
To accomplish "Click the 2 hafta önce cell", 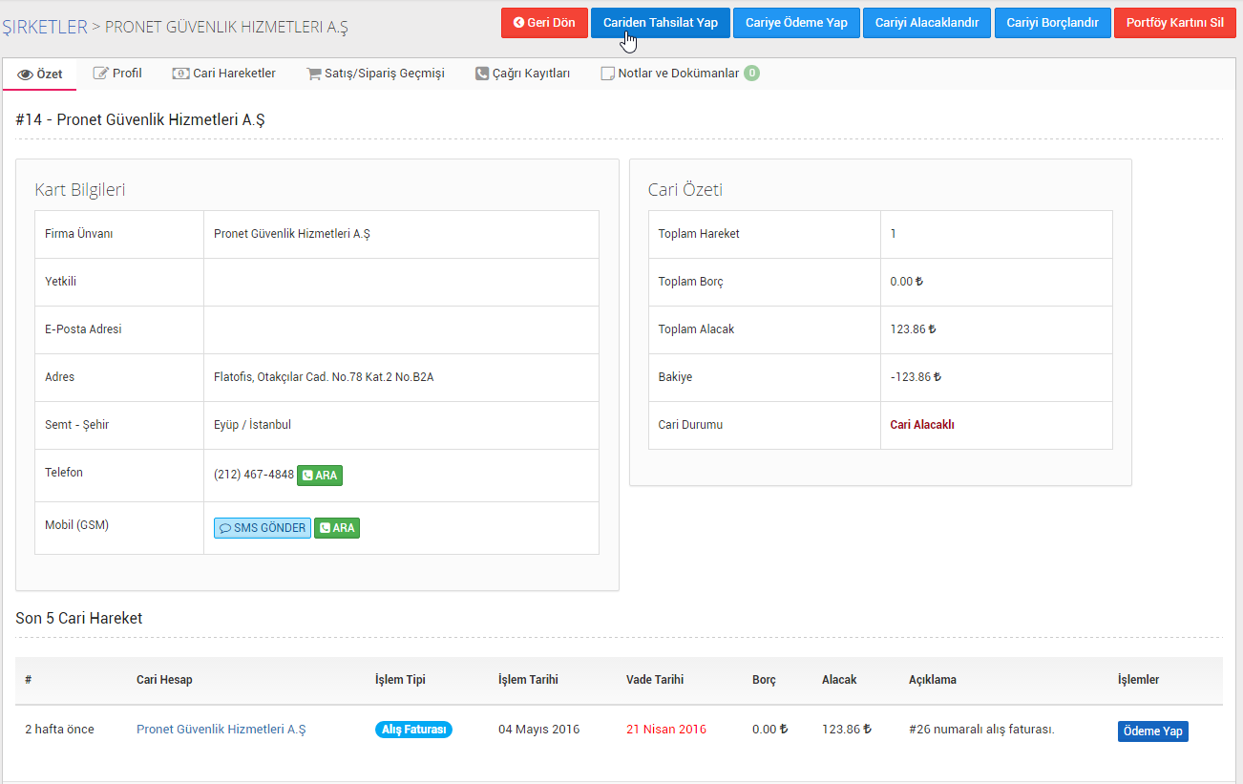I will pos(59,729).
